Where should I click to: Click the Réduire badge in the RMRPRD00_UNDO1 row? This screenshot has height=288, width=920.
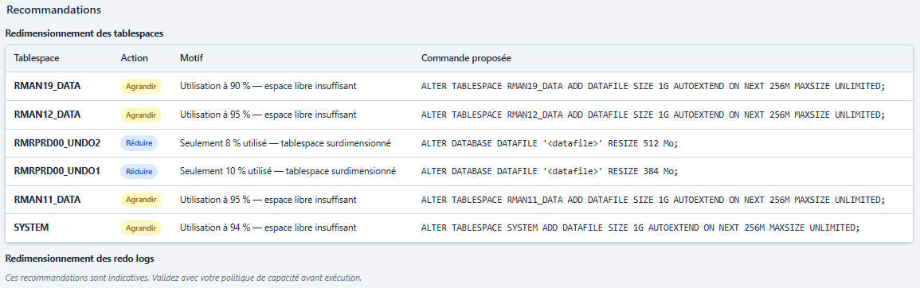click(139, 172)
